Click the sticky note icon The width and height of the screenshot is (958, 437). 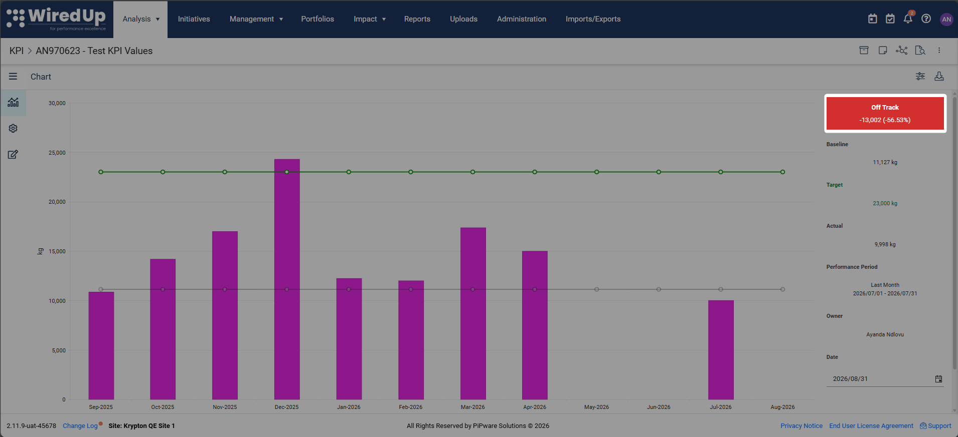883,50
